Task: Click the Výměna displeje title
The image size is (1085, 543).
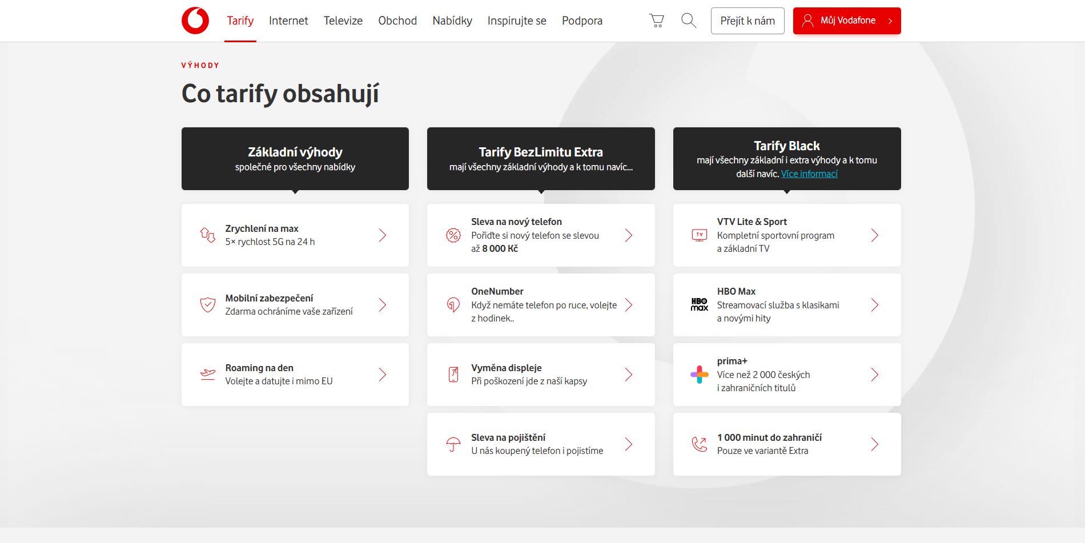Action: 506,368
